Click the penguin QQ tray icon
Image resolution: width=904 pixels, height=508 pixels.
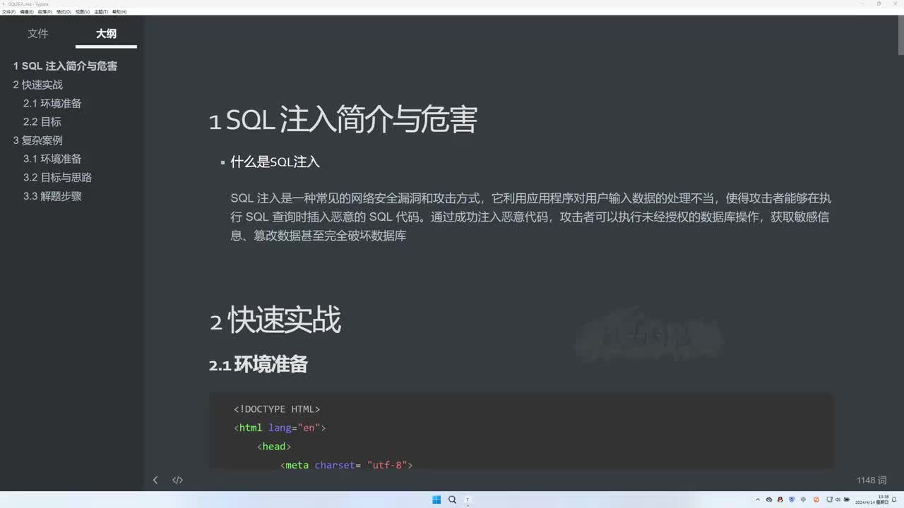(780, 500)
